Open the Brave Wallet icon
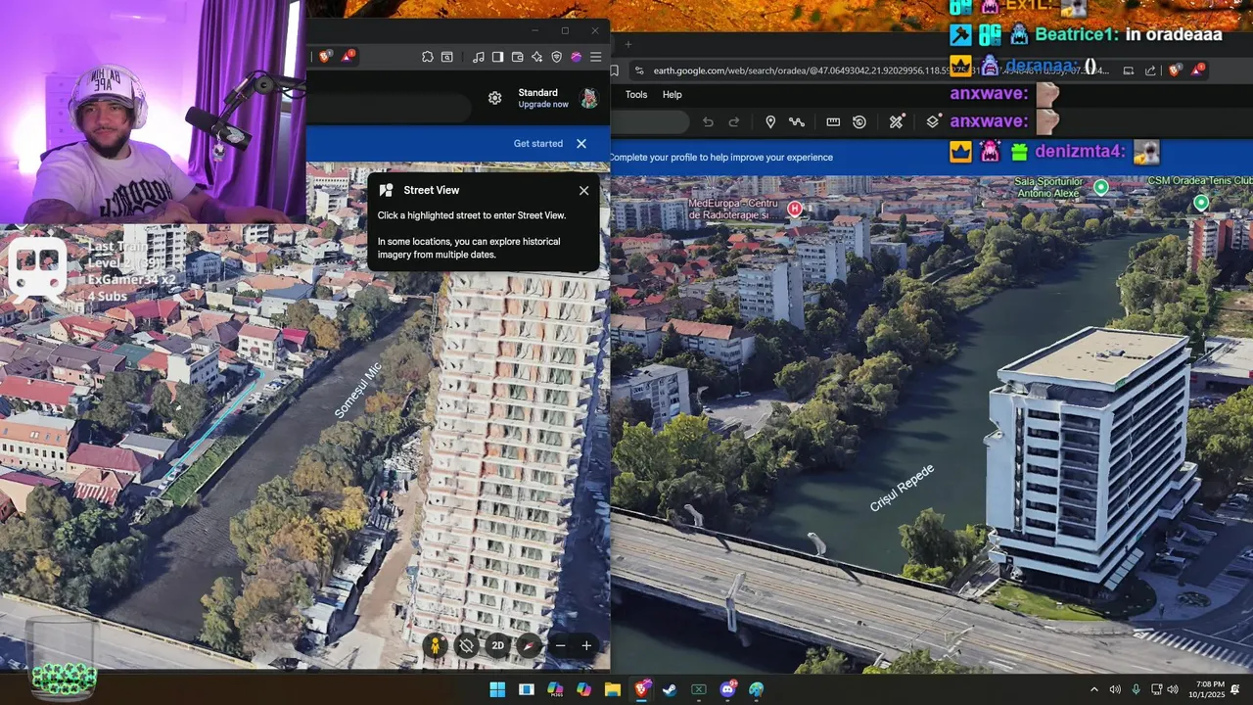 coord(517,57)
